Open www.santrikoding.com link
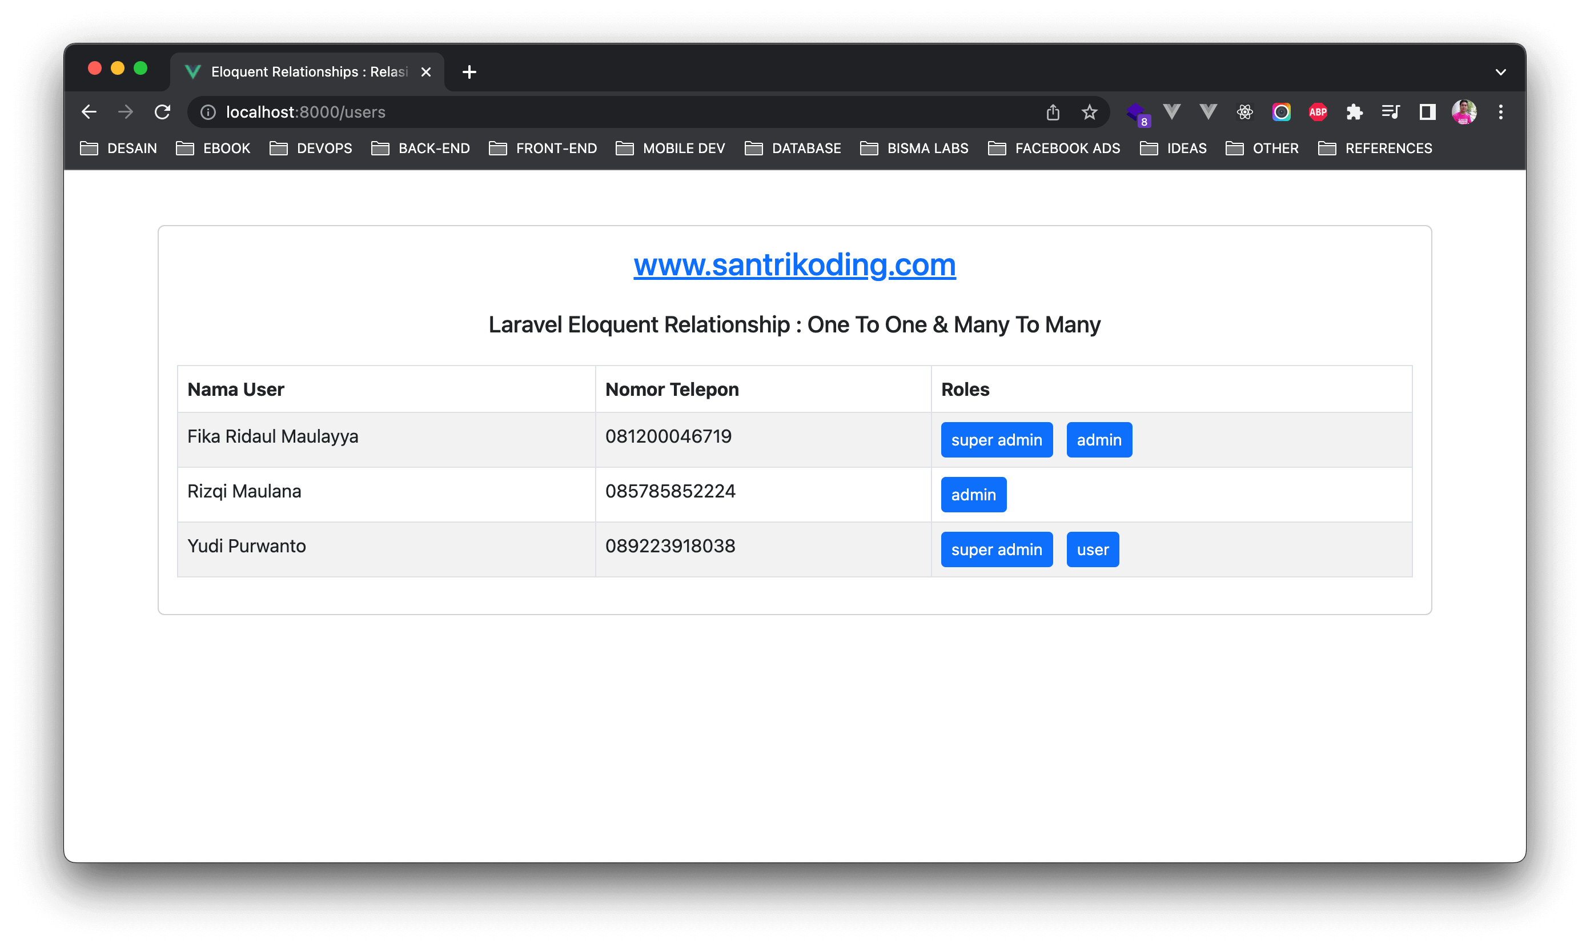The height and width of the screenshot is (947, 1590). click(x=794, y=265)
